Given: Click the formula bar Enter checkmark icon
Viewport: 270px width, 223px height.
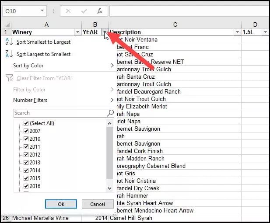Looking at the screenshot, I should (84, 10).
